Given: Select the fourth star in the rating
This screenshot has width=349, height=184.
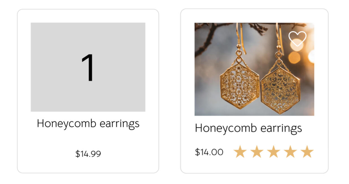Looking at the screenshot, I should pyautogui.click(x=290, y=152).
